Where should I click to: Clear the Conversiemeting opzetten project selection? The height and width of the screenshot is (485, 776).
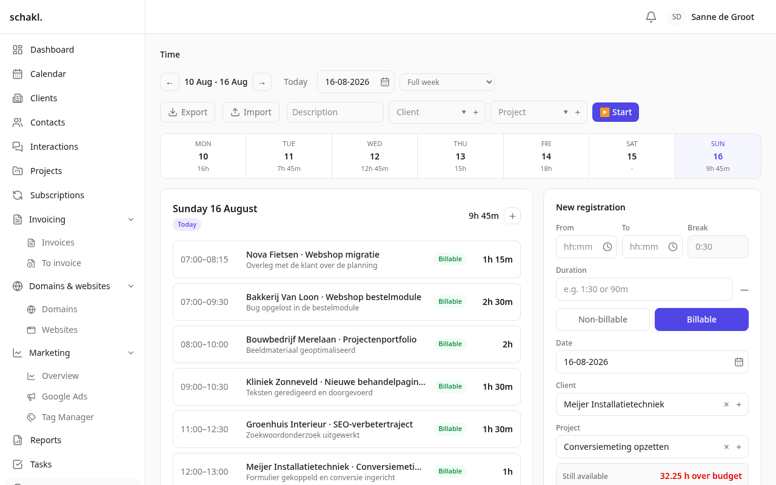click(x=726, y=447)
